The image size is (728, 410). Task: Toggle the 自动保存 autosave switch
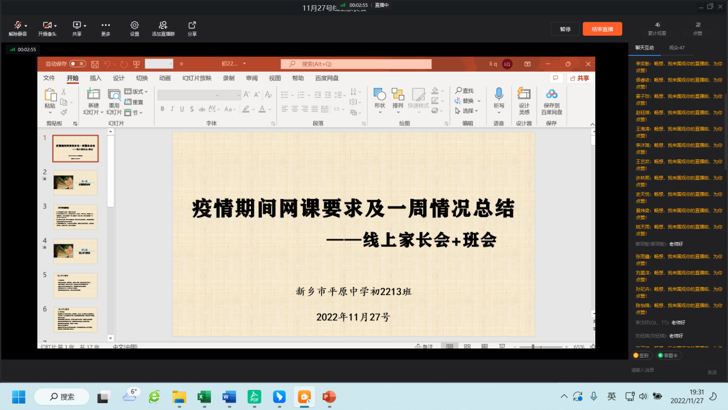click(78, 64)
